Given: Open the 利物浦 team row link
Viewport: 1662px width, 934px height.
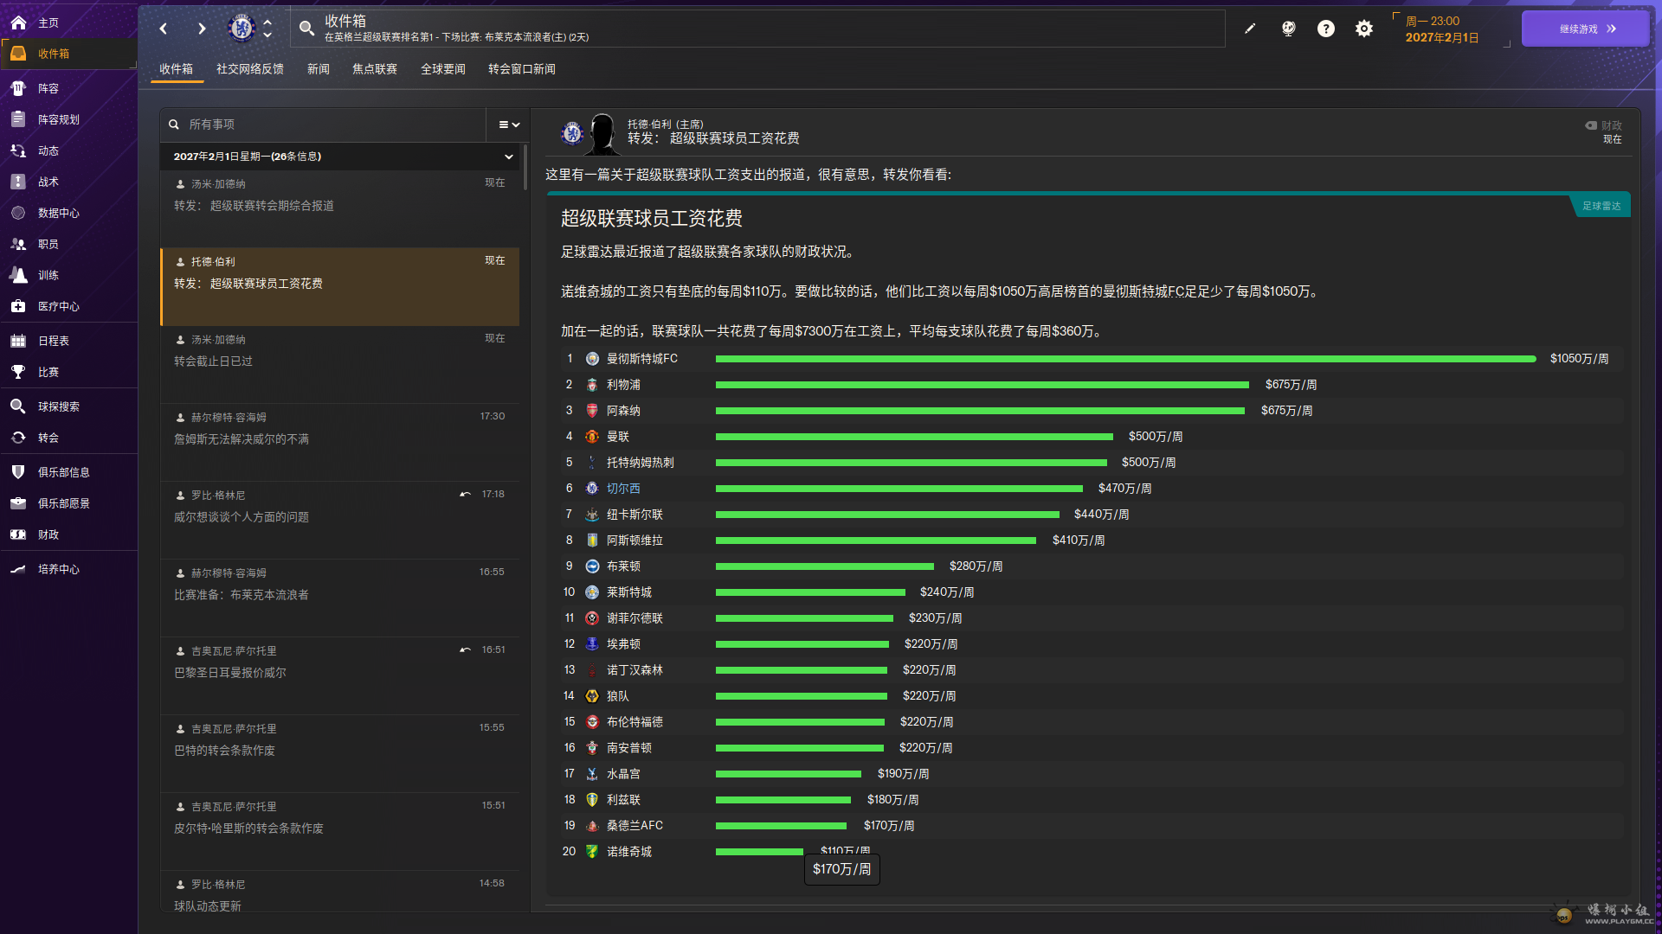Looking at the screenshot, I should point(623,385).
